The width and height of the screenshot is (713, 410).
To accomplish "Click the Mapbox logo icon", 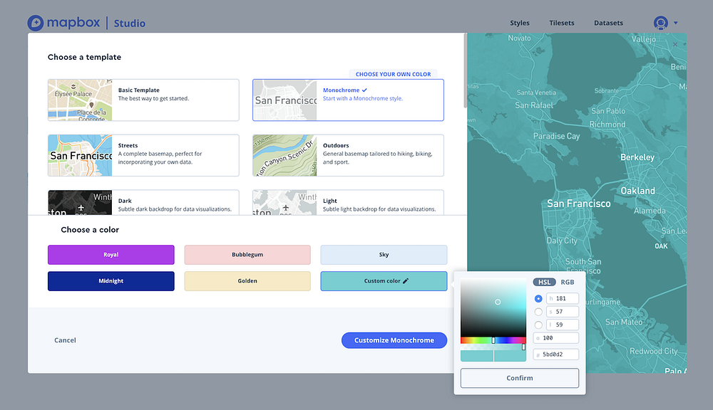I will click(36, 23).
